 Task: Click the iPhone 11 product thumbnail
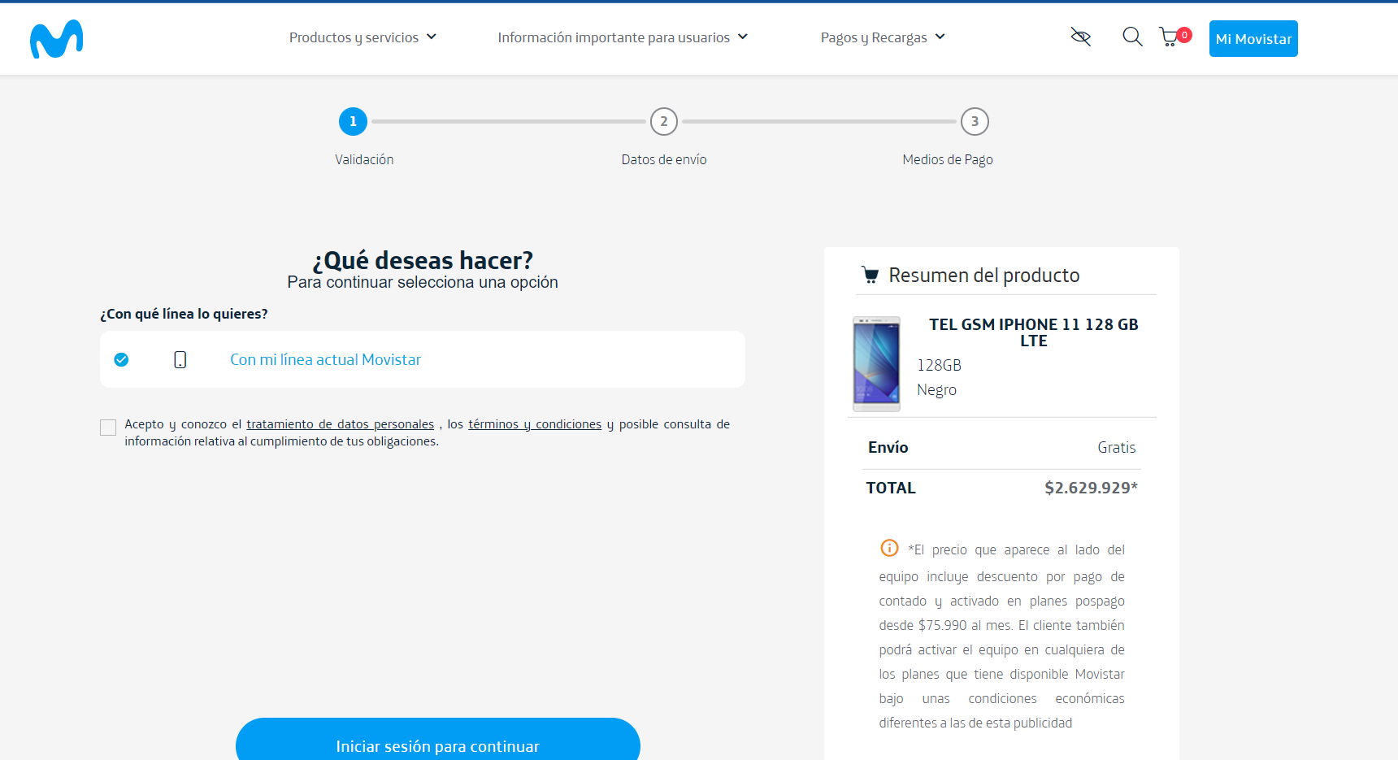[x=876, y=363]
